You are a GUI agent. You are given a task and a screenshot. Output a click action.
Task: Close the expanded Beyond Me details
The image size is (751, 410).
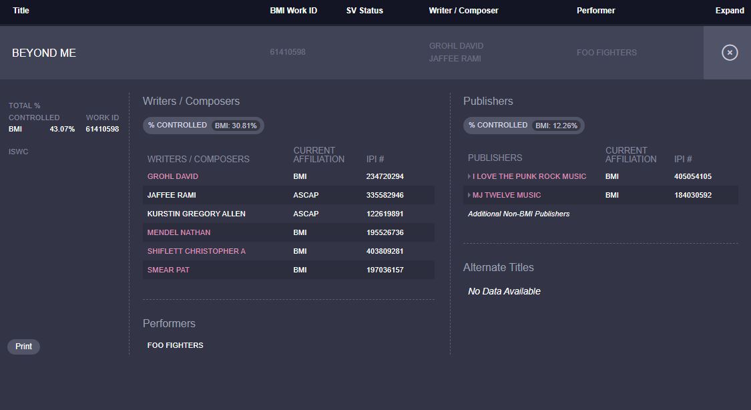point(730,53)
